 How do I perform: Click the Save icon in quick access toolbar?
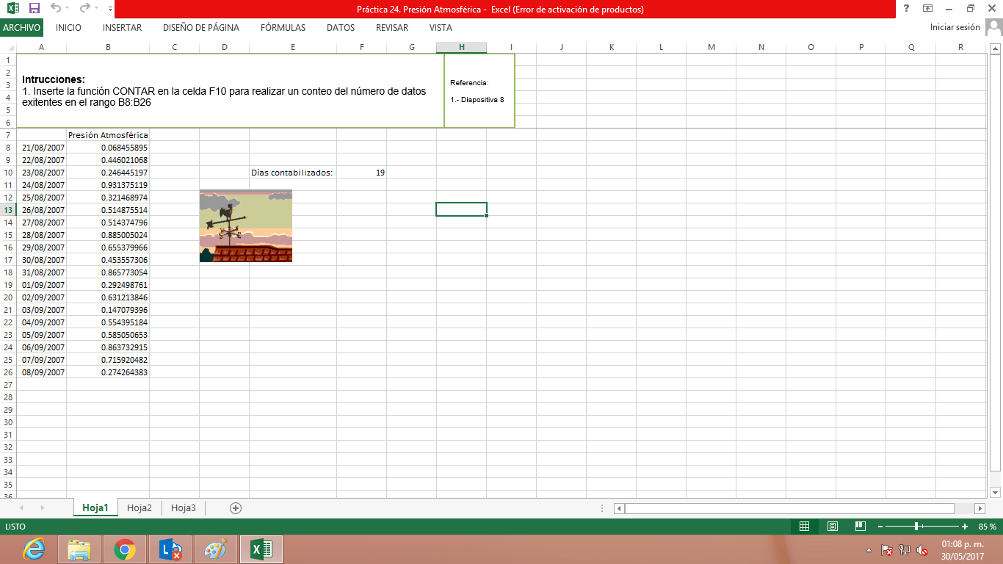click(35, 9)
